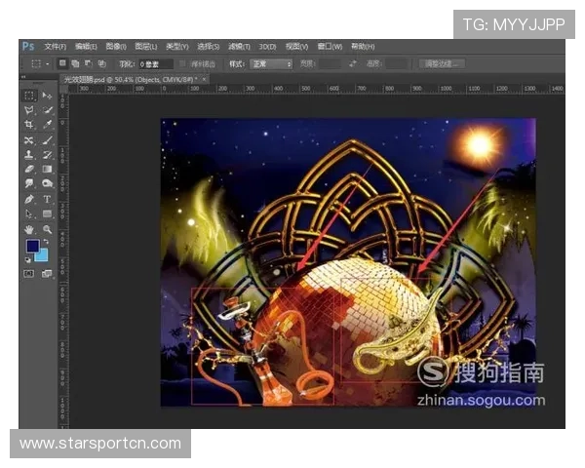585x468 pixels.
Task: Open the 图层(L) menu
Action: 146,47
